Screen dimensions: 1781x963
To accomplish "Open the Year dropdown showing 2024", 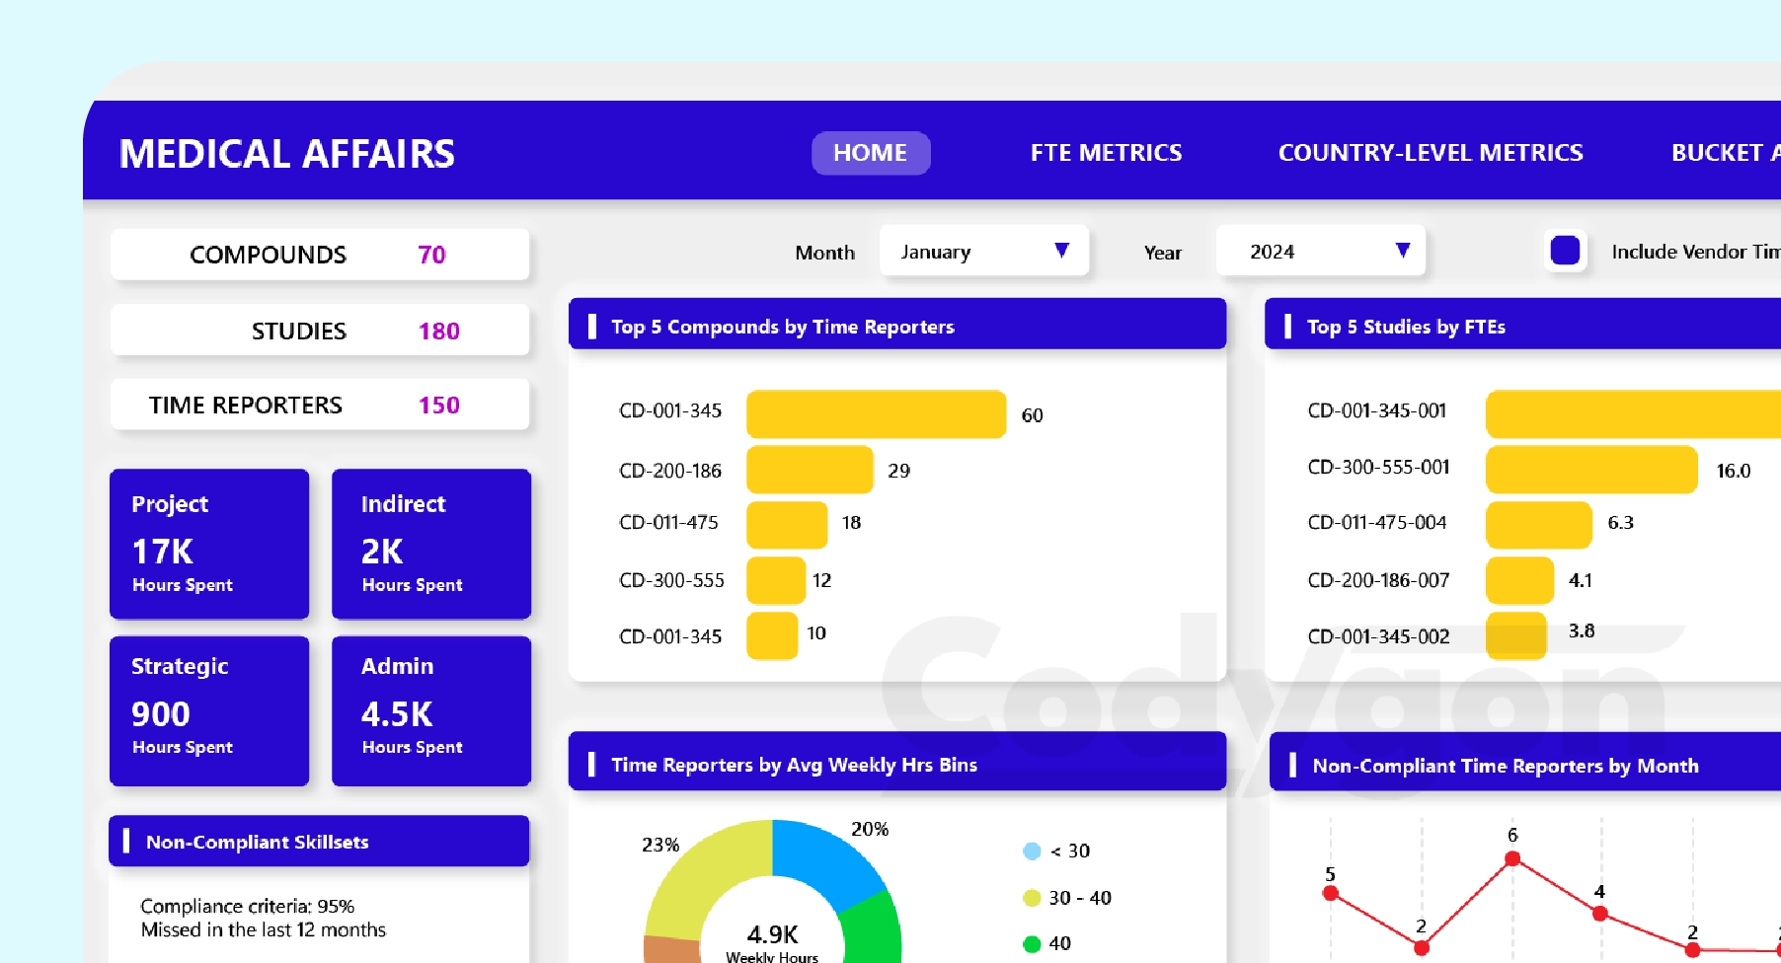I will point(1320,251).
